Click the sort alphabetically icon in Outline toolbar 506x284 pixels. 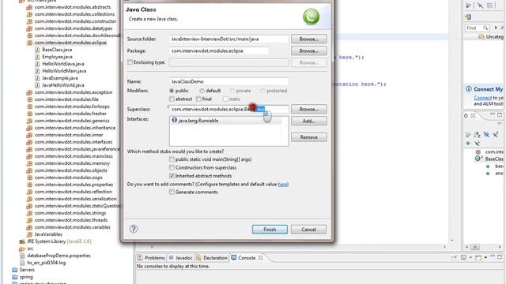[x=478, y=135]
